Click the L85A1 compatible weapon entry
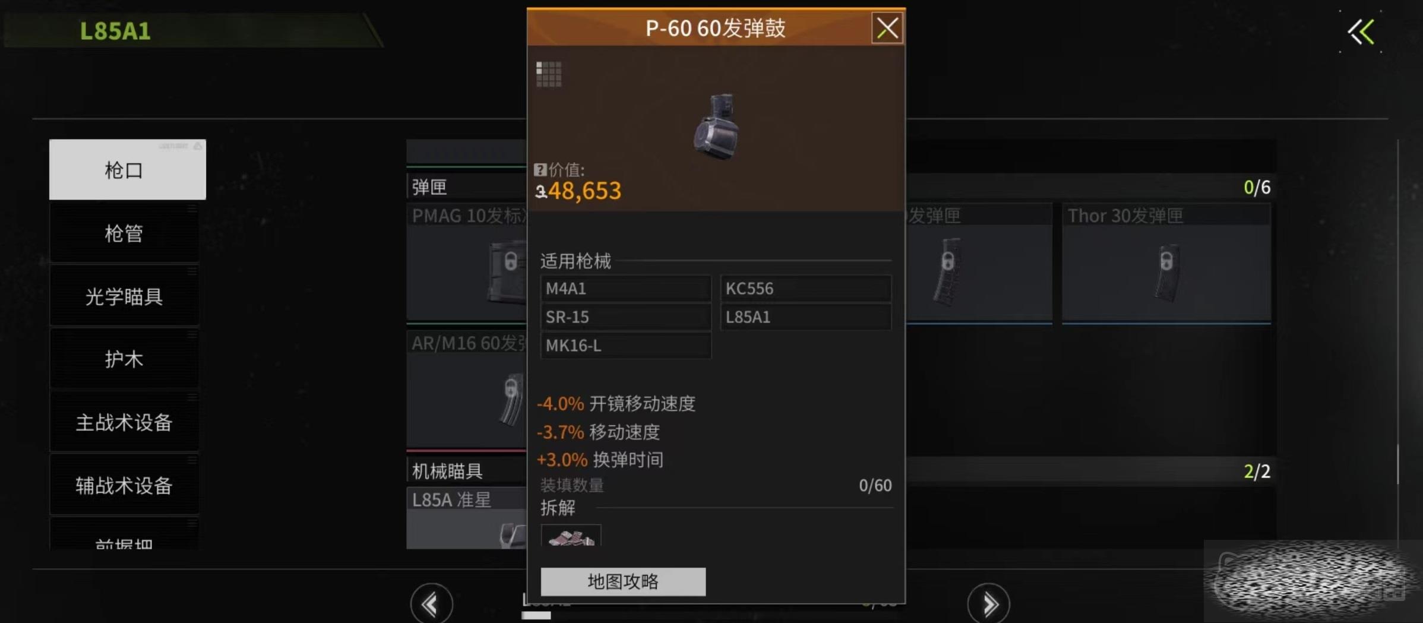 806,317
